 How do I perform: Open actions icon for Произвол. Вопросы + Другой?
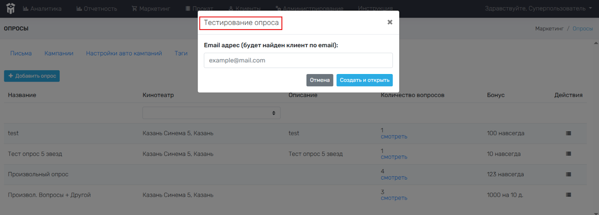[x=568, y=195]
